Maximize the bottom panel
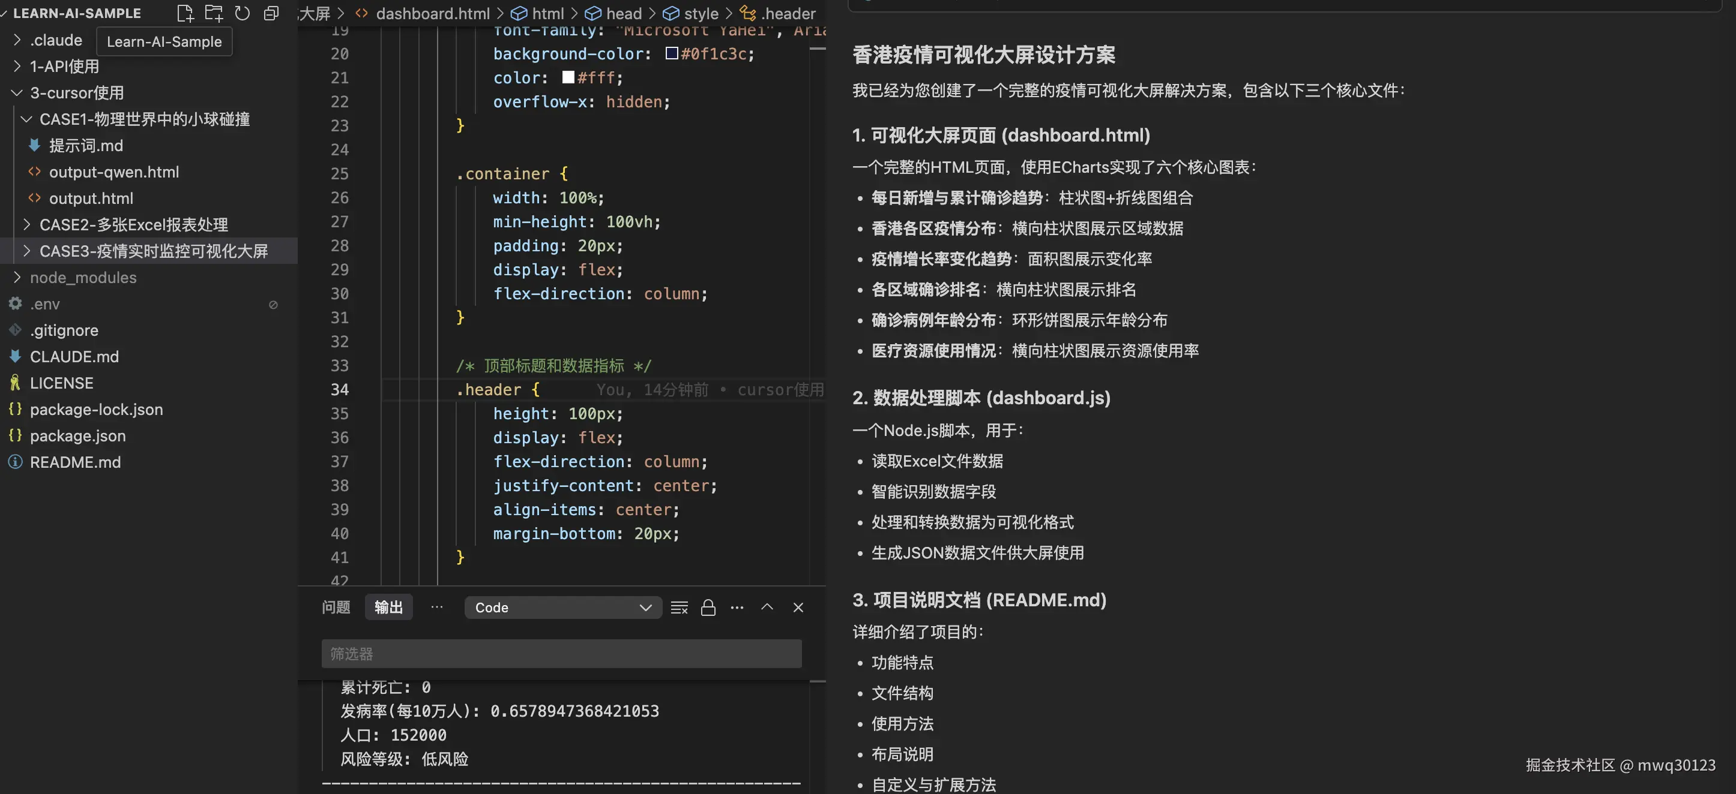Image resolution: width=1736 pixels, height=794 pixels. point(767,607)
